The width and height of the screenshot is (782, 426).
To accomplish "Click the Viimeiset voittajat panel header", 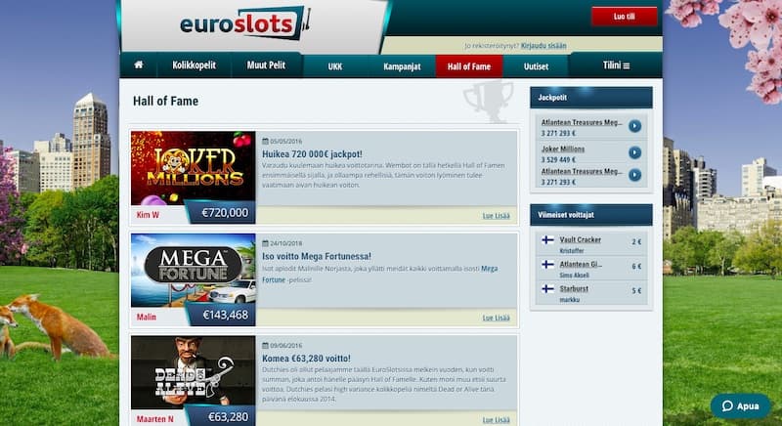I will [591, 215].
